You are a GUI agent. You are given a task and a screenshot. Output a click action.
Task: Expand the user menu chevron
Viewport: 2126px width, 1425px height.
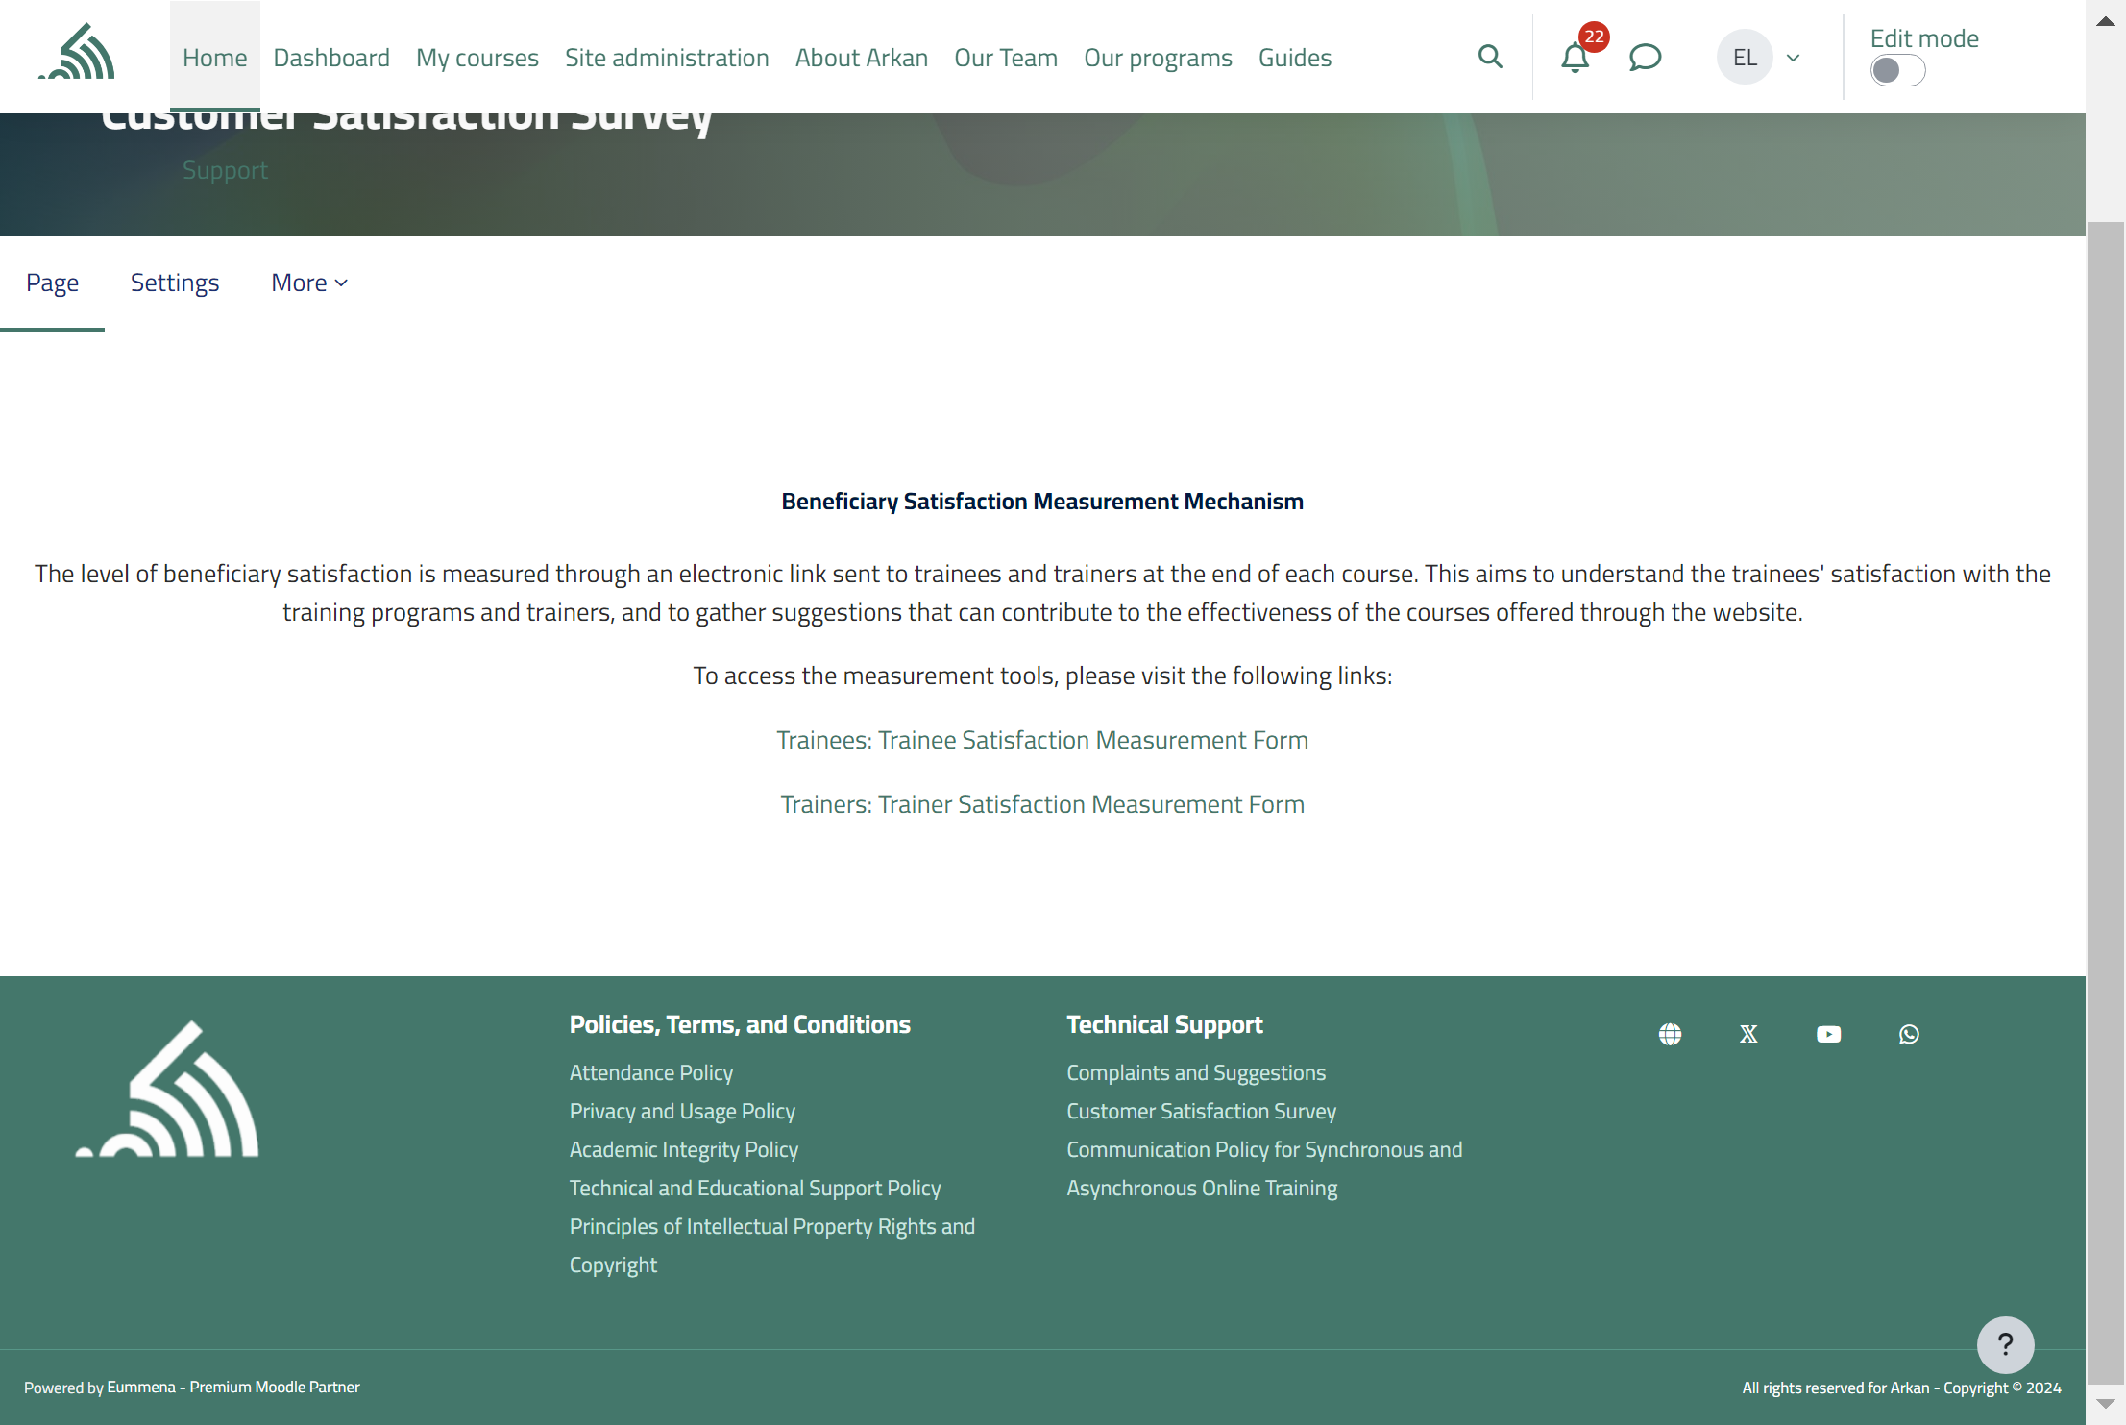1793,58
